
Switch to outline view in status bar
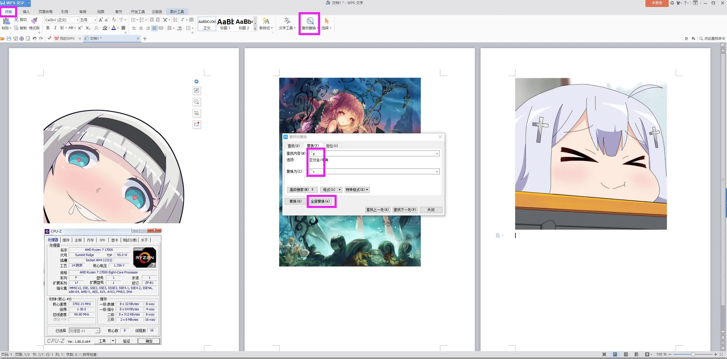[x=626, y=354]
